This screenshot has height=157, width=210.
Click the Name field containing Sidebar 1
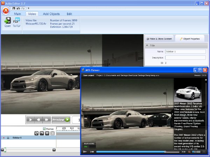coord(185,52)
